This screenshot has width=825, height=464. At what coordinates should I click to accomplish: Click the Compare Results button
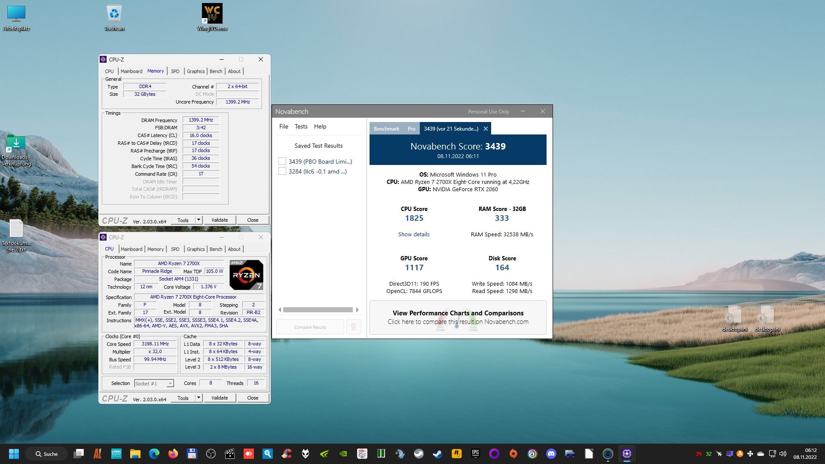pyautogui.click(x=310, y=327)
